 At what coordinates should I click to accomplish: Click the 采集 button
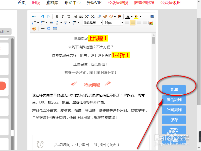174,90
